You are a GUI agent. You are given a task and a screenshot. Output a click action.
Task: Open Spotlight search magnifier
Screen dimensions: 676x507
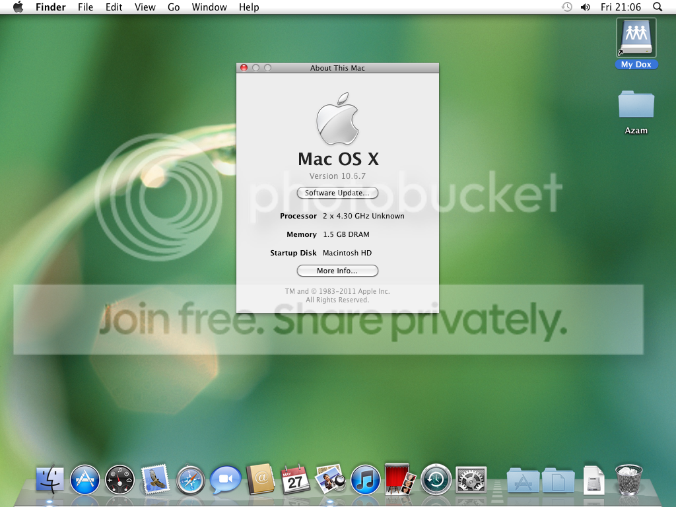(x=658, y=7)
